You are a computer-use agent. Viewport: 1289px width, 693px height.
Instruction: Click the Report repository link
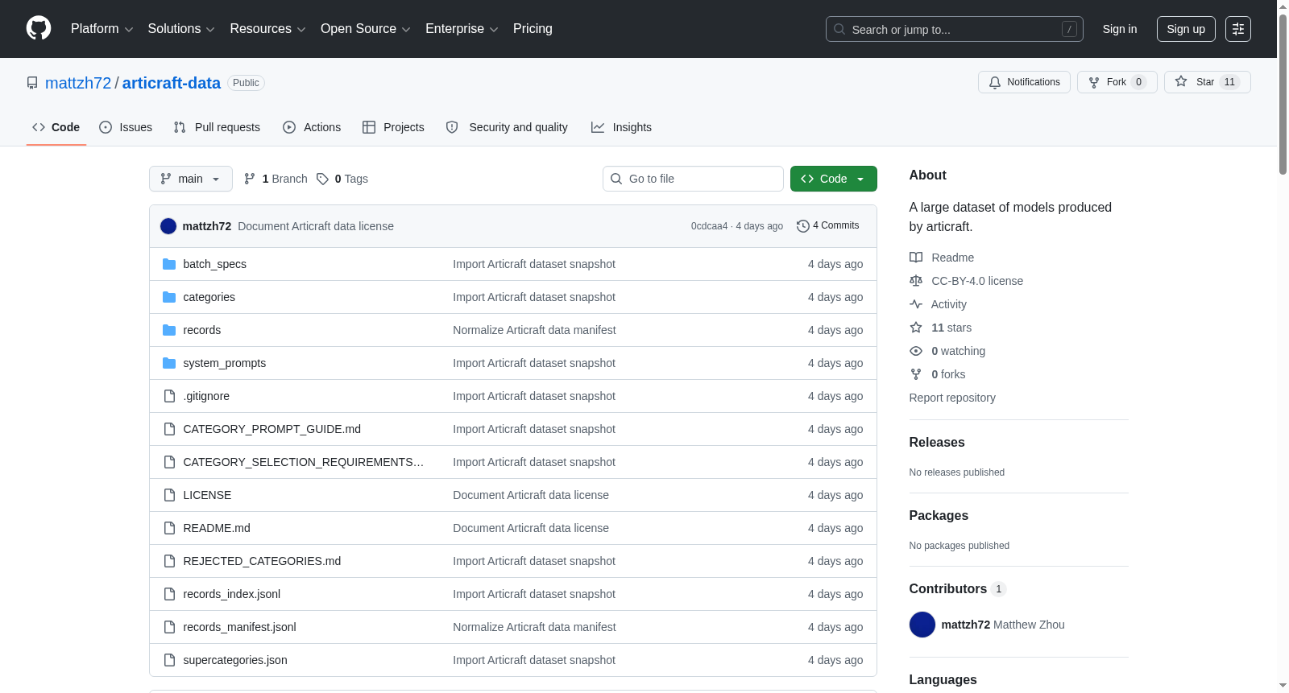click(x=952, y=398)
